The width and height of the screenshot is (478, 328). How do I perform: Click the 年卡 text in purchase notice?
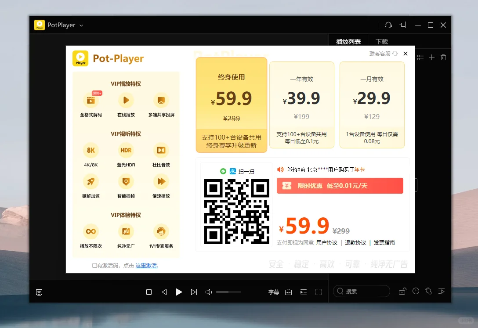[x=359, y=169]
